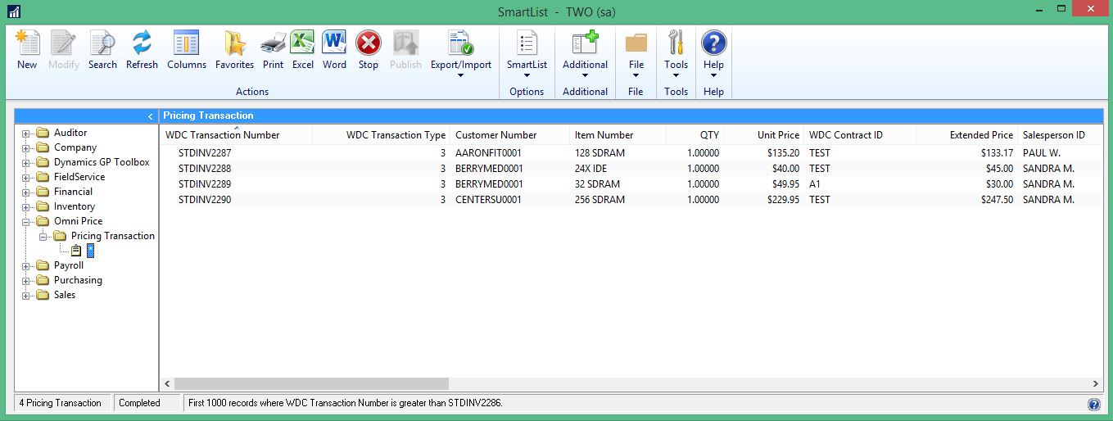Click the 128 SDRAM item cell
This screenshot has width=1113, height=421.
[599, 153]
